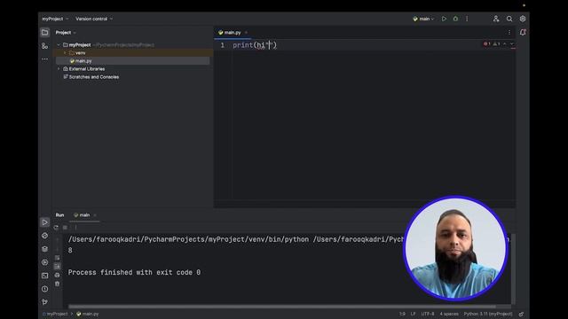The width and height of the screenshot is (568, 319).
Task: Open the Project tool window folder icon
Action: click(44, 33)
